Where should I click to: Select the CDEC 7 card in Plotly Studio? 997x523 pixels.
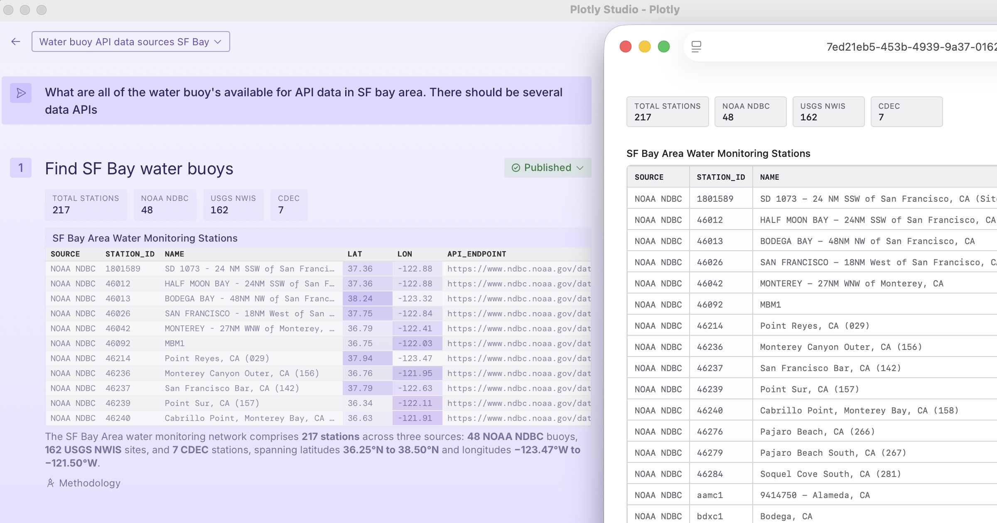click(x=289, y=205)
